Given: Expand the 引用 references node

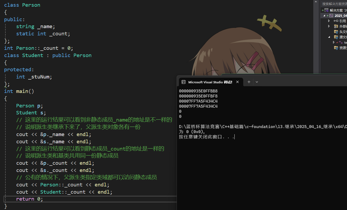Looking at the screenshot, I should [329, 21].
